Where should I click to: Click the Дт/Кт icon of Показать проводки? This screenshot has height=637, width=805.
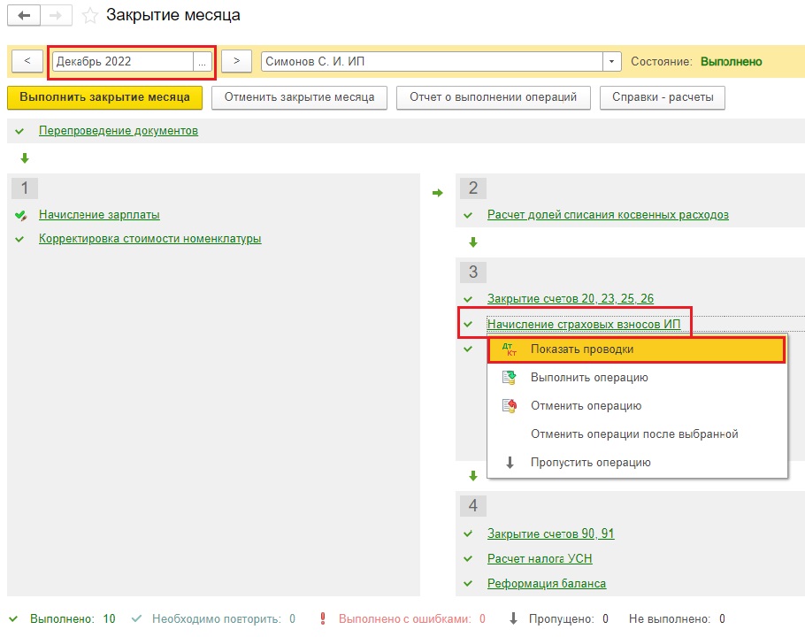510,349
